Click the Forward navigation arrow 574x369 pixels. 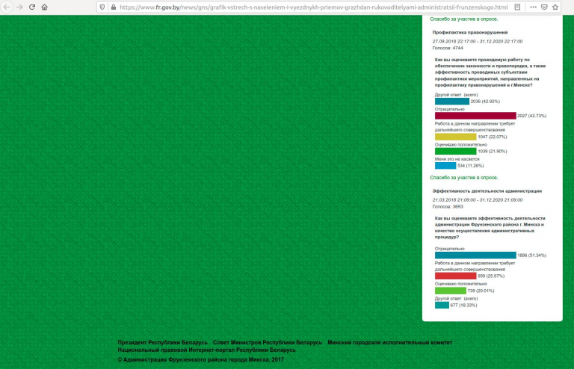[x=19, y=7]
